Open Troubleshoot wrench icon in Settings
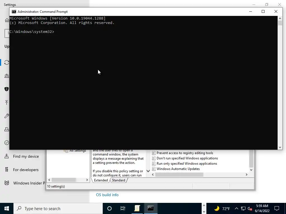The width and height of the screenshot is (286, 214). pos(7,116)
